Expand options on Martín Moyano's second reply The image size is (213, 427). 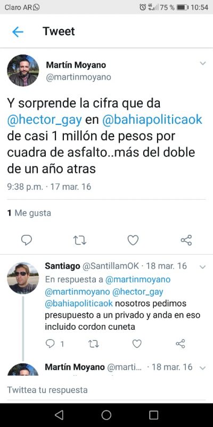[203, 368]
